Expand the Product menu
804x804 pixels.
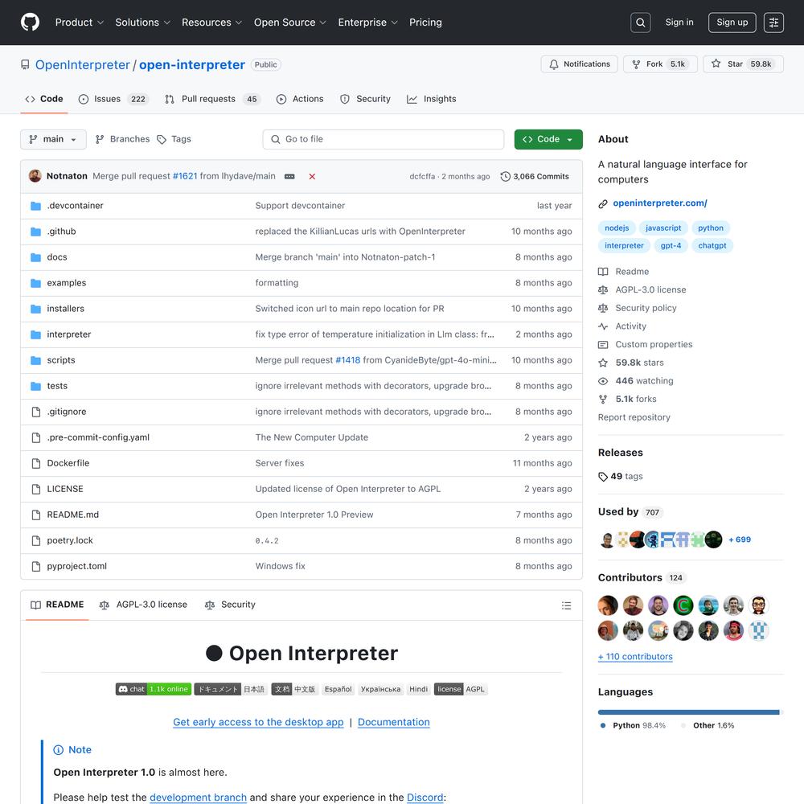tap(80, 23)
